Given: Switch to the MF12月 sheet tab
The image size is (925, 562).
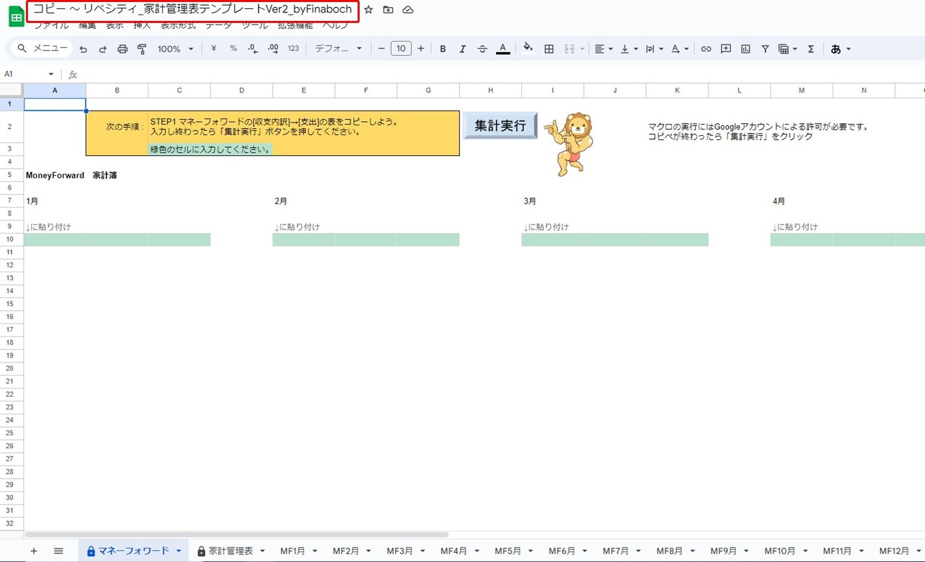Looking at the screenshot, I should pyautogui.click(x=894, y=551).
